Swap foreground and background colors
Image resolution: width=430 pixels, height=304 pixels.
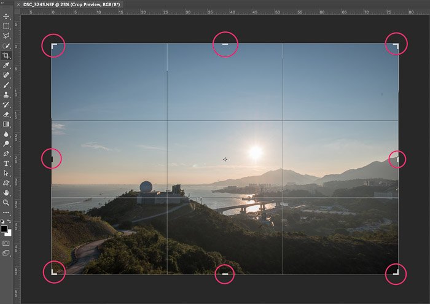[10, 221]
